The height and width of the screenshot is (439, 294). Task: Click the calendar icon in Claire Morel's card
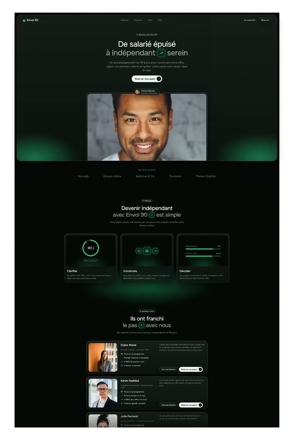[122, 354]
